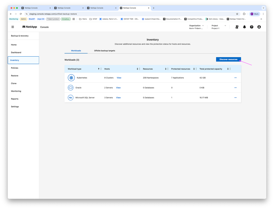Select Restore in the sidebar

[23, 76]
